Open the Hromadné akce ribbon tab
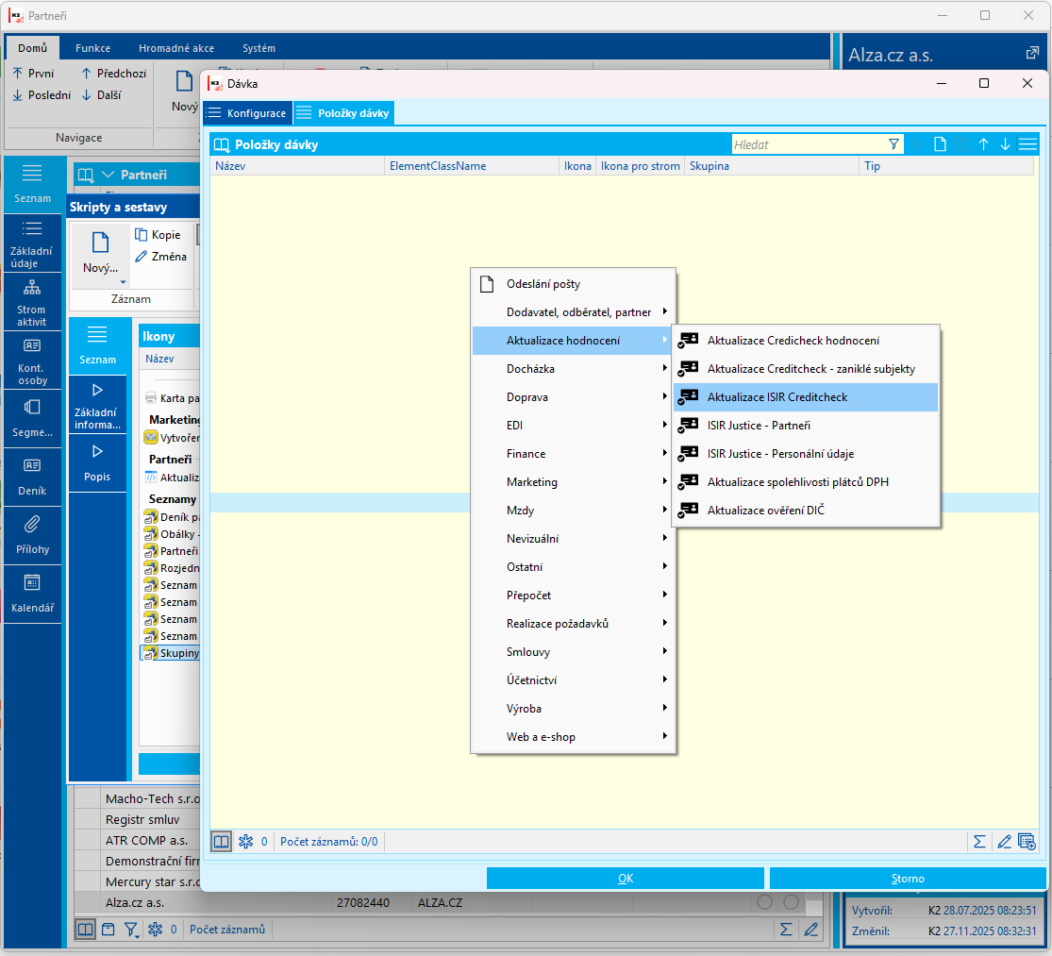Image resolution: width=1052 pixels, height=956 pixels. [x=176, y=48]
